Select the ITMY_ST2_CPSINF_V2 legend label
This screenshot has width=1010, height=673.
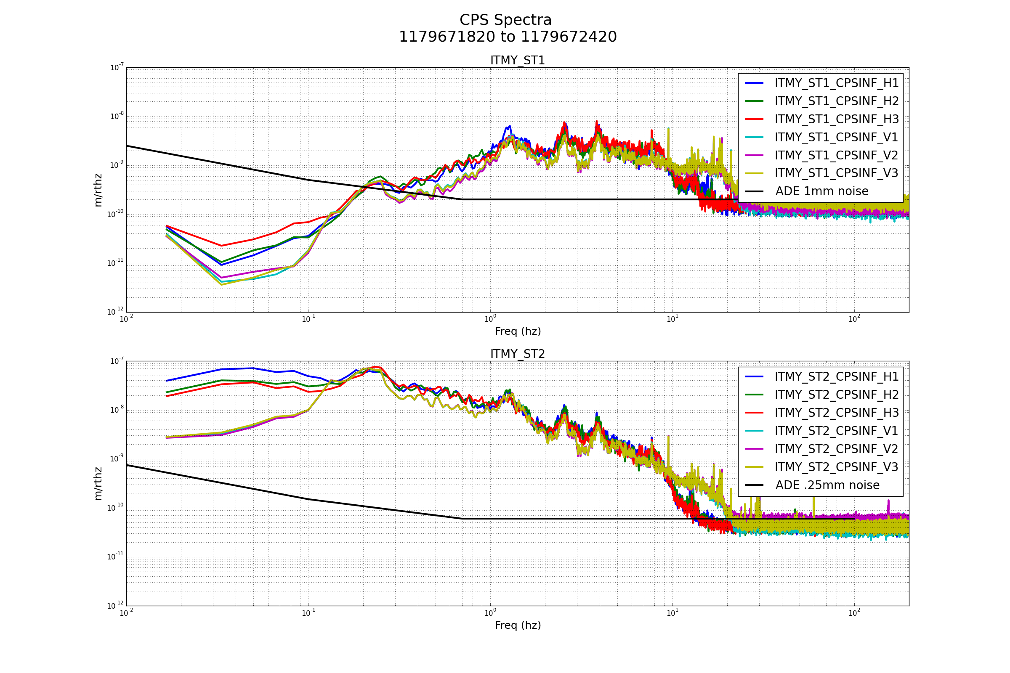tap(836, 449)
